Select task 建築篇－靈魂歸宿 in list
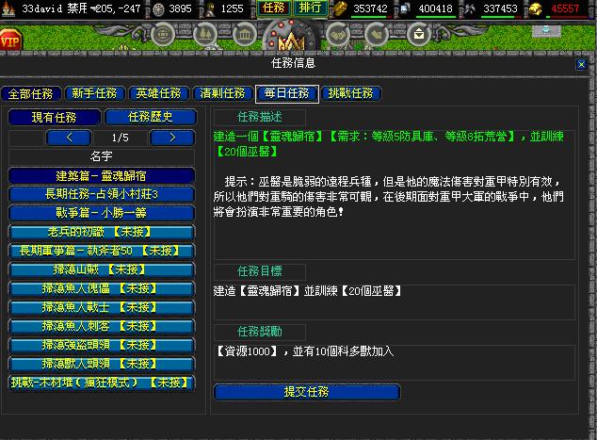 point(102,175)
